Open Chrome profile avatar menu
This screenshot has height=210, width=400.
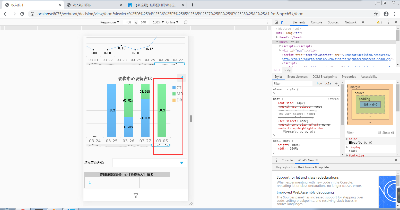[x=386, y=14]
